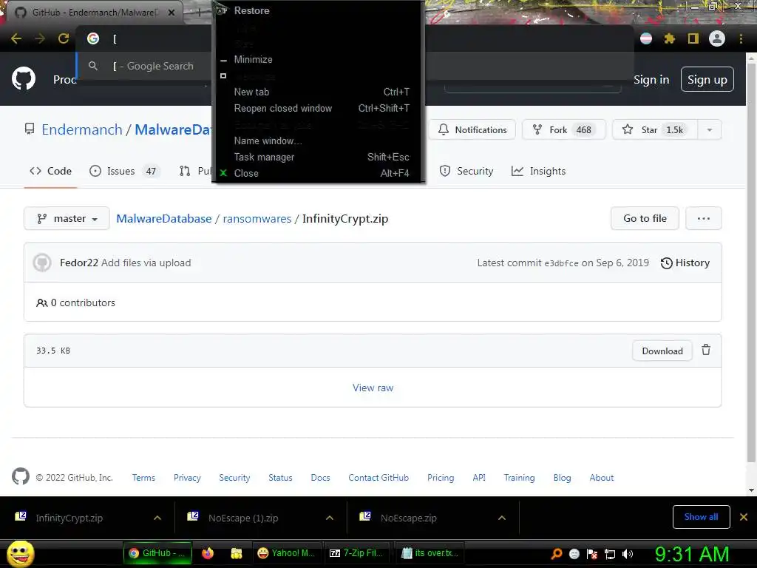Click the flag with red X tray icon
757x568 pixels.
click(x=592, y=554)
